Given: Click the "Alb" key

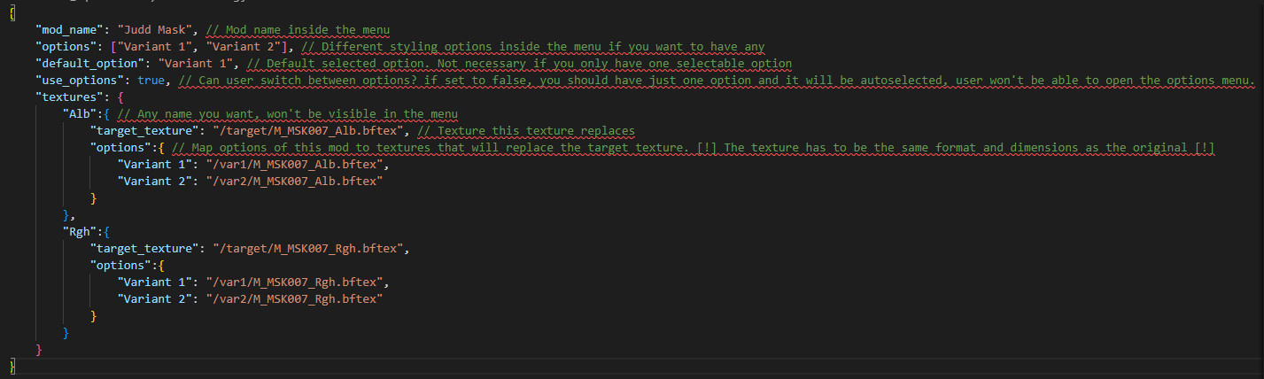Looking at the screenshot, I should point(80,113).
